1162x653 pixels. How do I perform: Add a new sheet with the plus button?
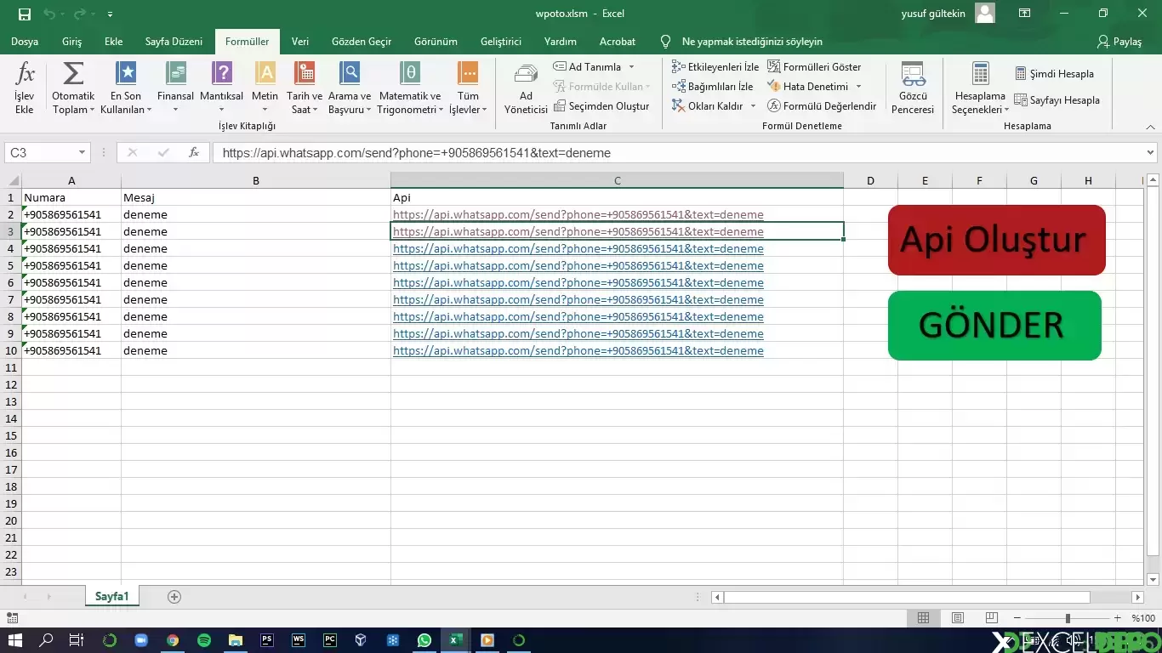pos(174,597)
